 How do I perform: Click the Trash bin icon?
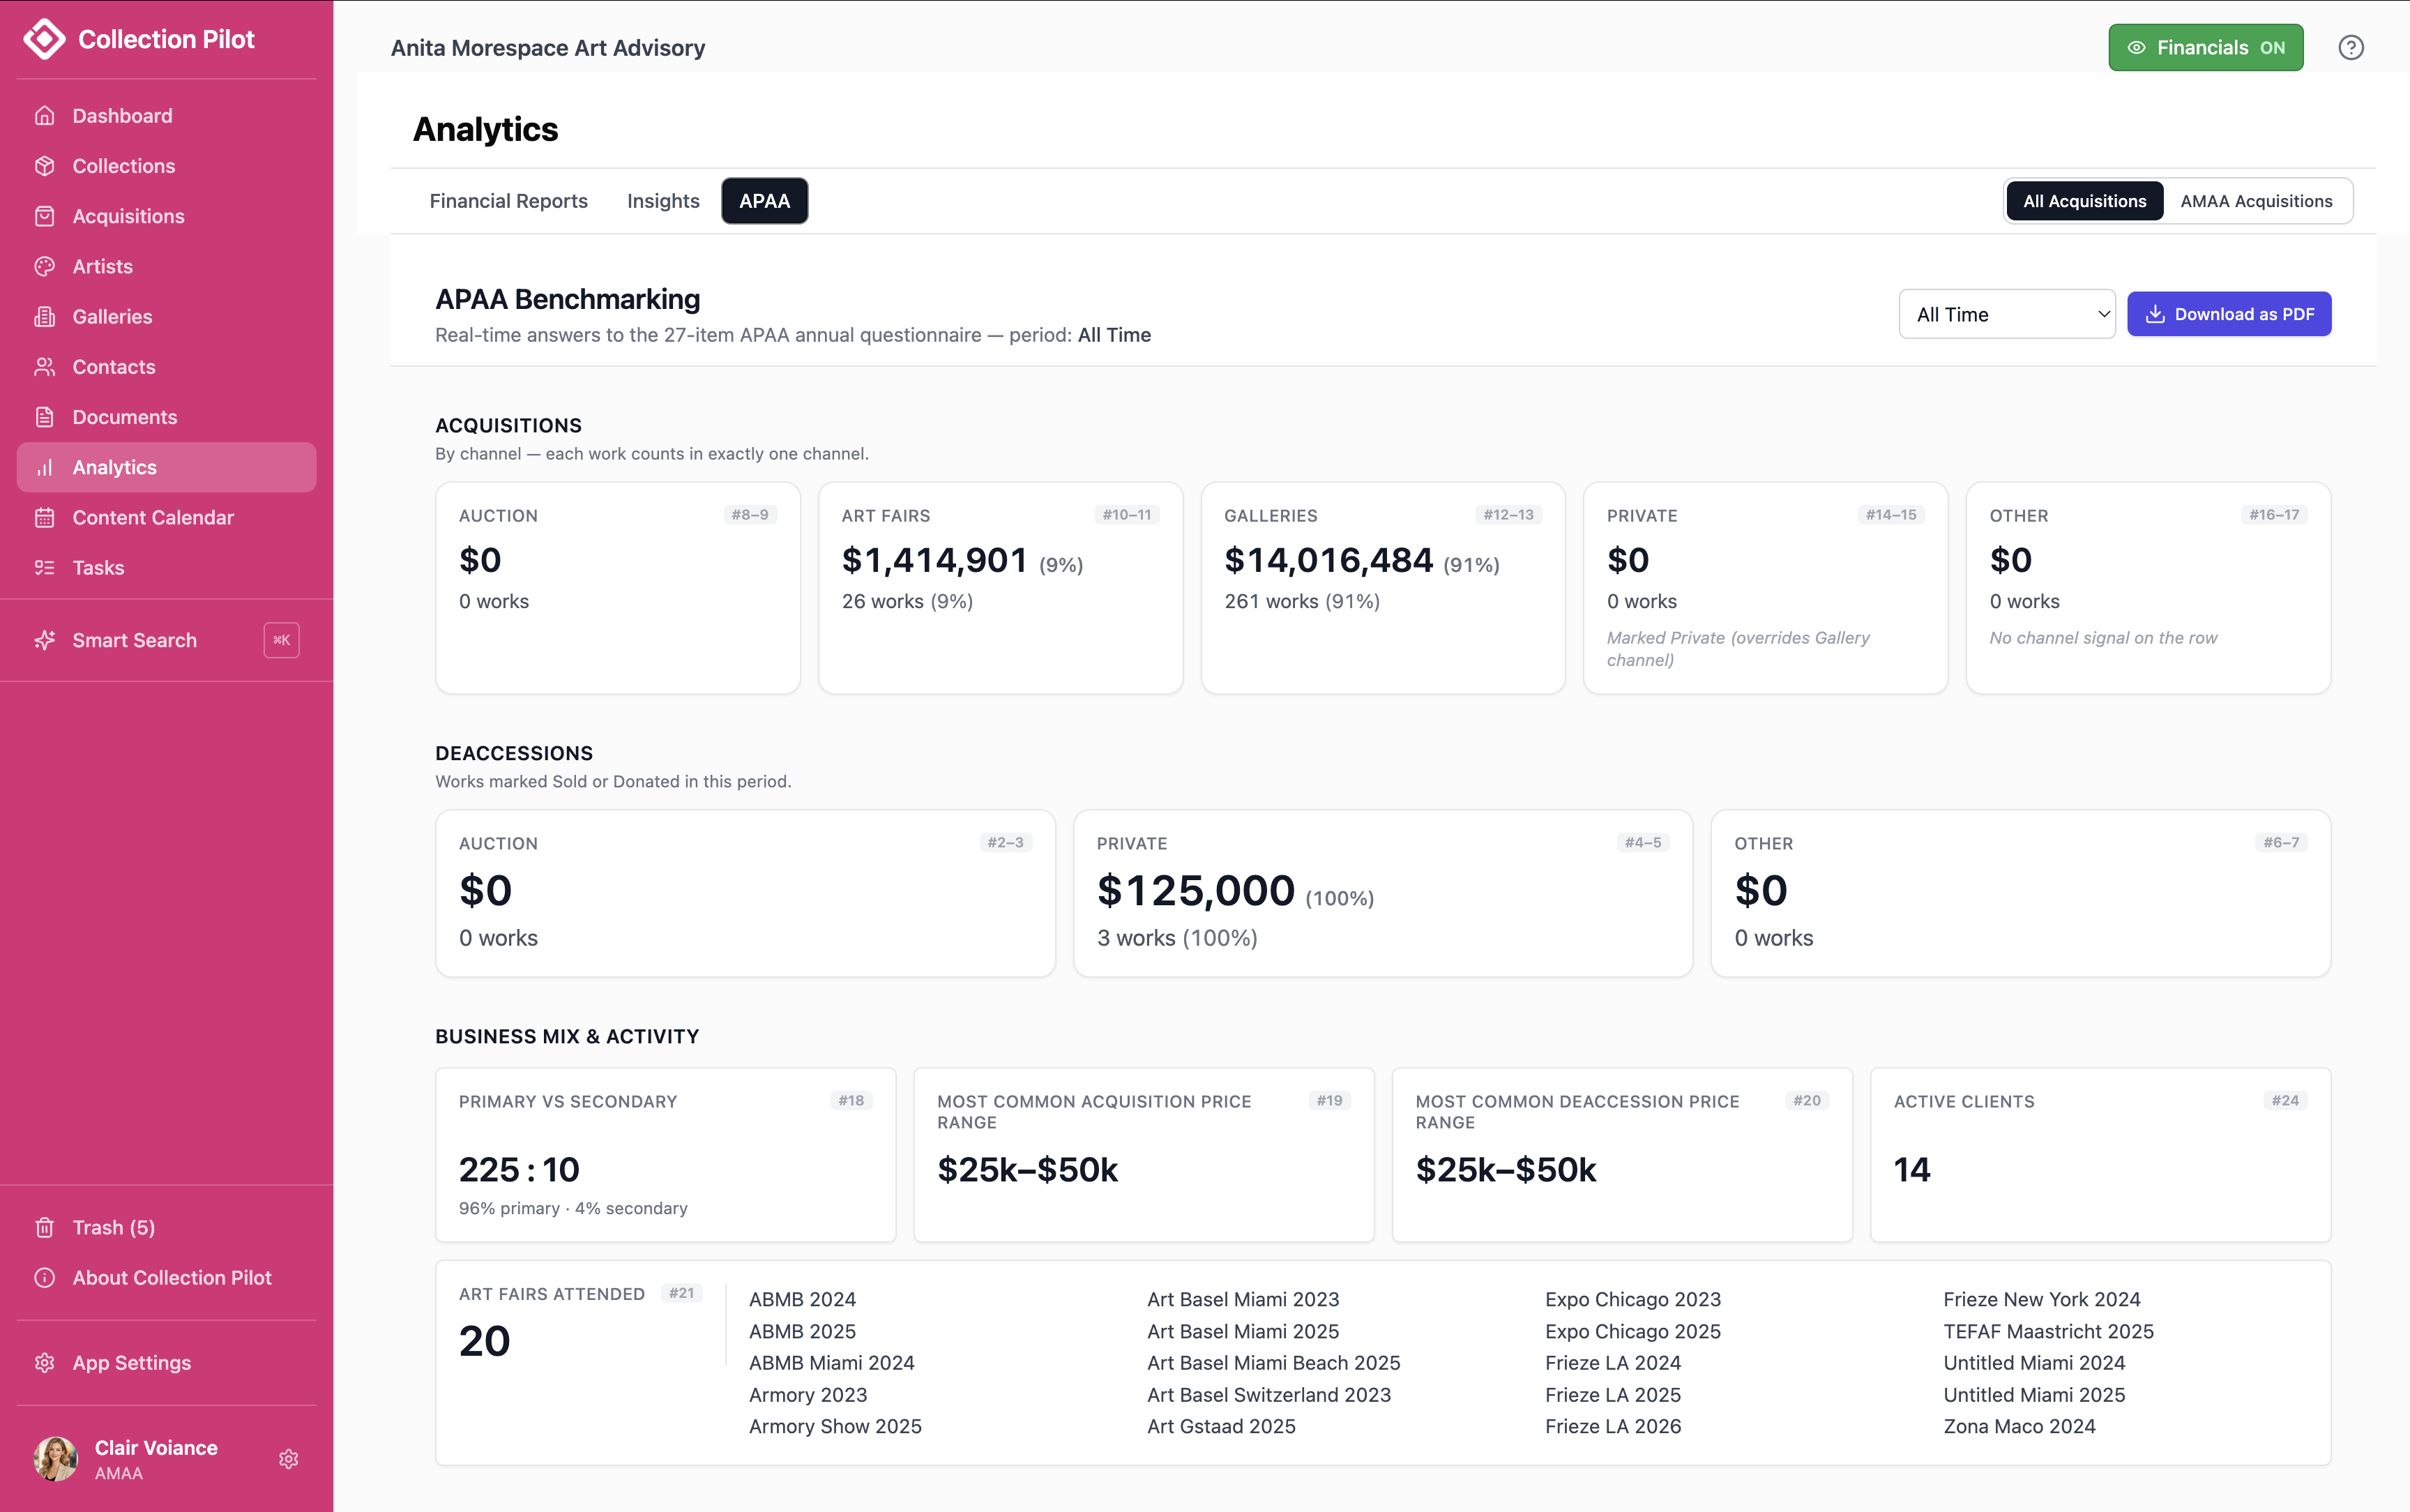click(45, 1227)
